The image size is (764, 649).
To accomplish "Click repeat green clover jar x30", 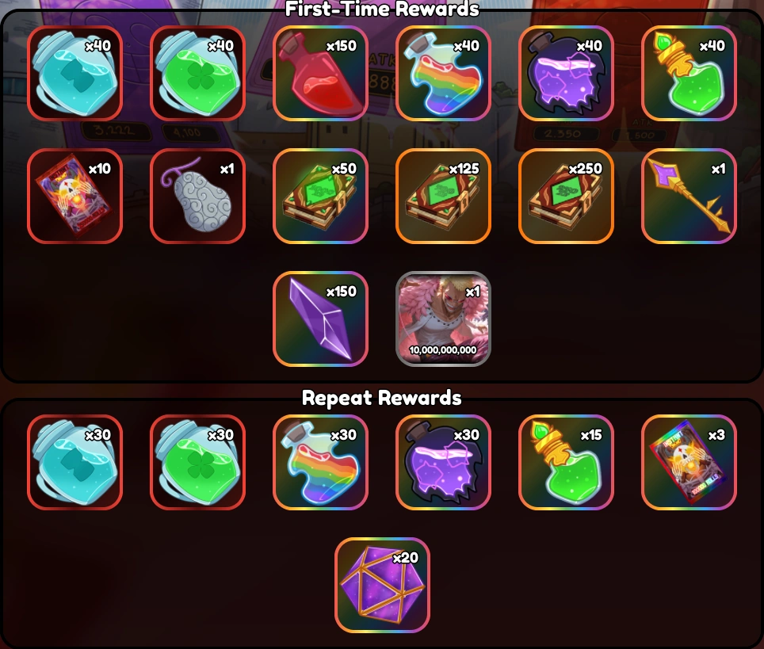I will click(x=198, y=463).
